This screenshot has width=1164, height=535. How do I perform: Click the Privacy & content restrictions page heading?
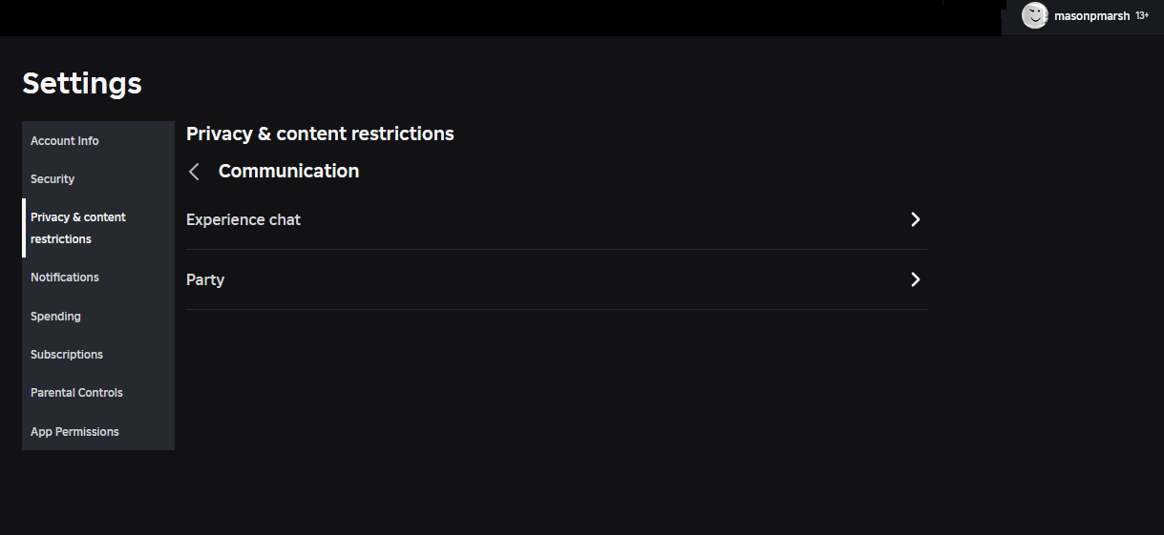(320, 134)
